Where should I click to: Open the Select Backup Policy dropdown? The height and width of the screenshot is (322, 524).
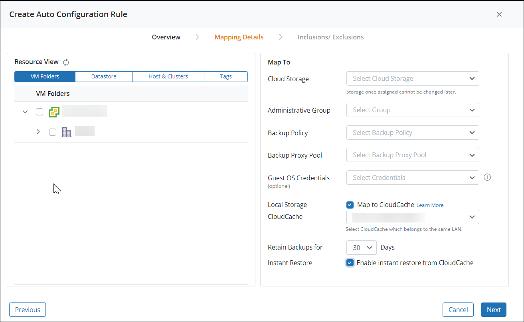[x=412, y=133]
